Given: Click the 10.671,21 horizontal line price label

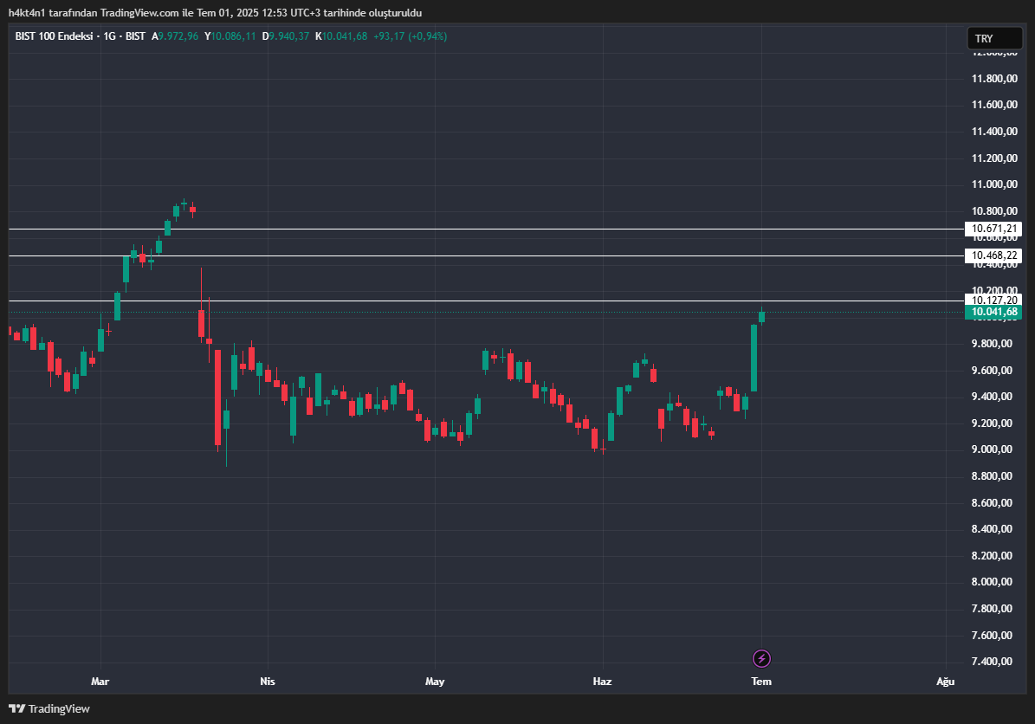Looking at the screenshot, I should point(993,229).
